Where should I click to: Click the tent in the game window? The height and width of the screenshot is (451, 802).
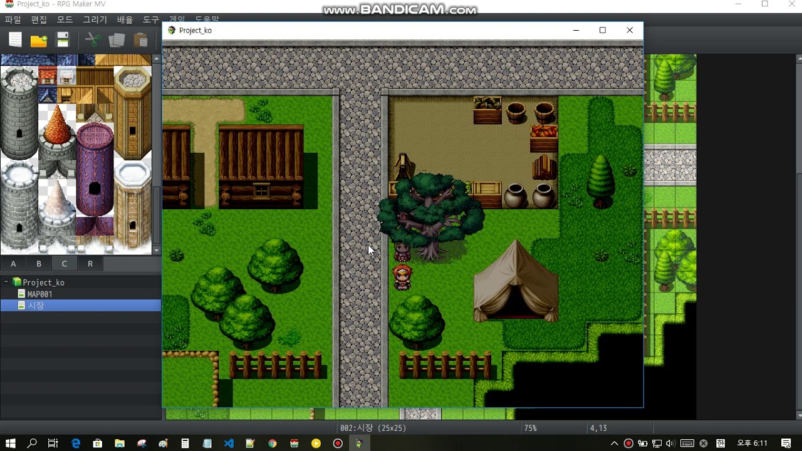(516, 281)
